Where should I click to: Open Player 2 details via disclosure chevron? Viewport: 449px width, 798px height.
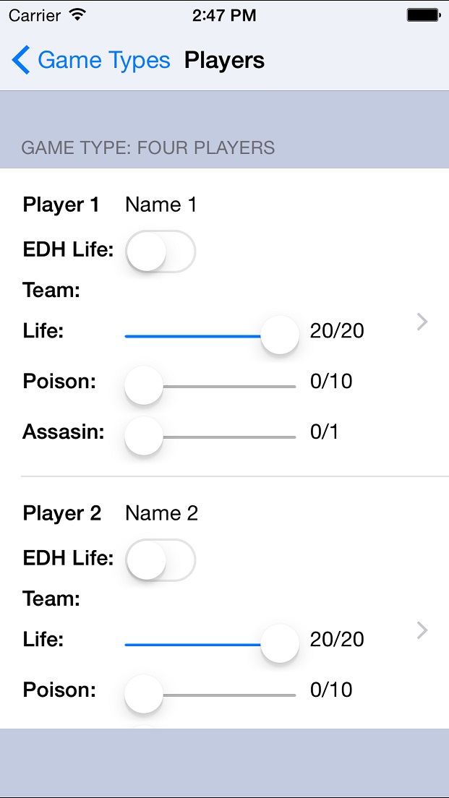422,630
